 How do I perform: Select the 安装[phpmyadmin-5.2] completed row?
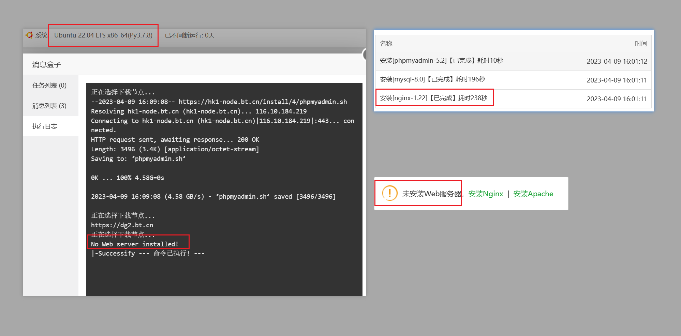pos(513,61)
